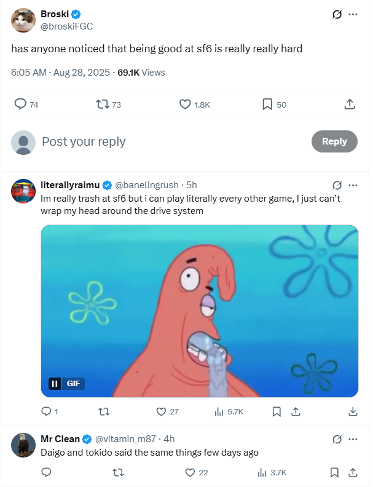Download the GIF from literallyraimu's reply
This screenshot has width=373, height=487.
tap(353, 412)
